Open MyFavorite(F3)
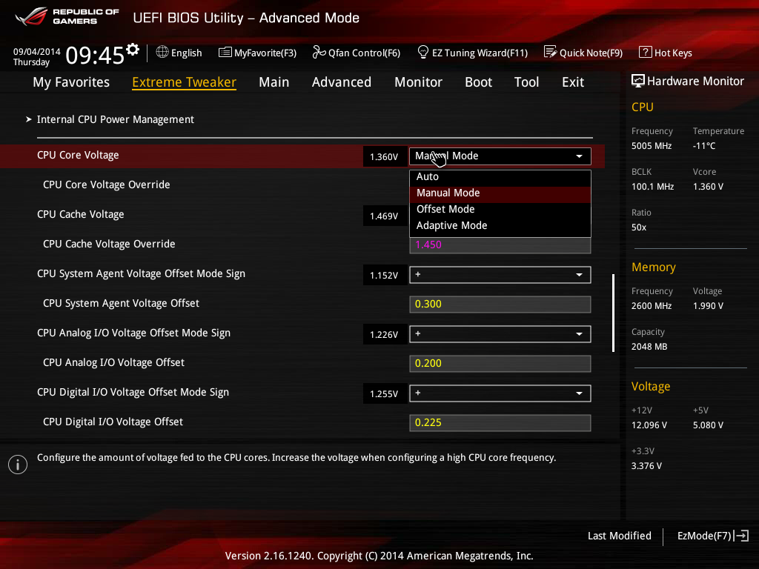 click(x=257, y=53)
